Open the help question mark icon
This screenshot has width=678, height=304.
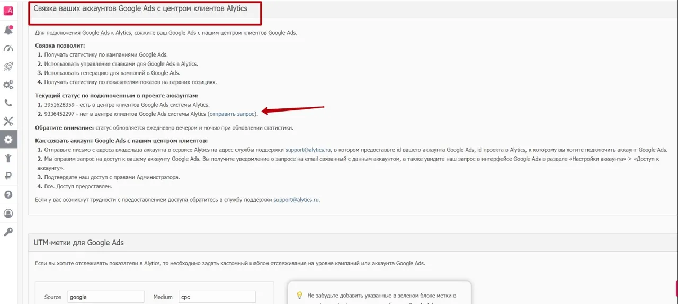pyautogui.click(x=8, y=195)
